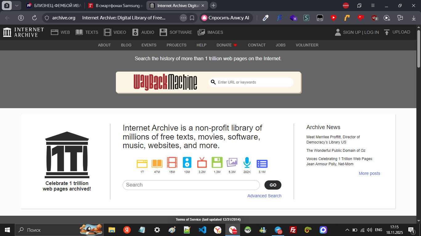Expand the tab list dropdown chevron
421x236 pixels.
pyautogui.click(x=17, y=6)
